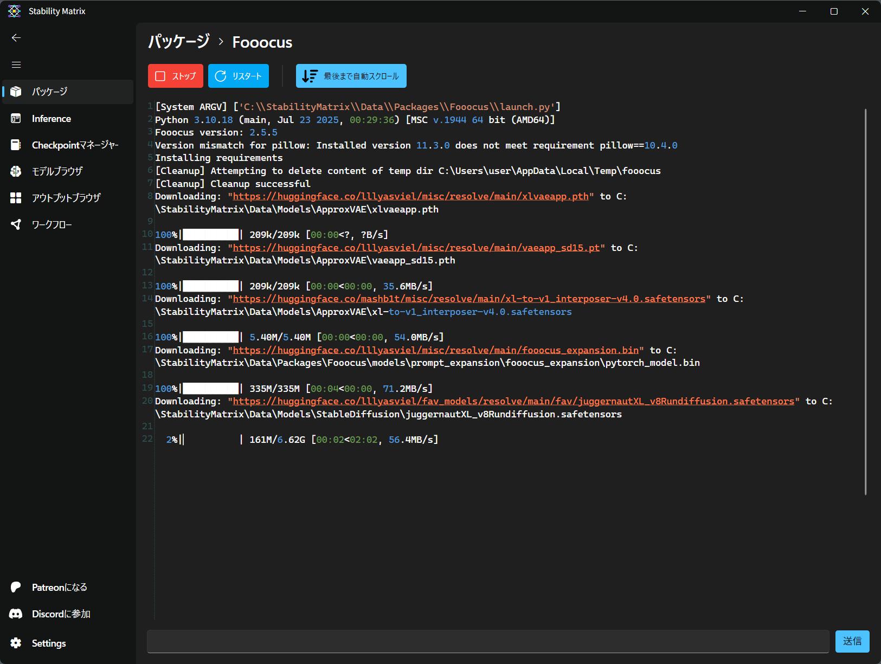Click the back arrow icon

(x=16, y=37)
